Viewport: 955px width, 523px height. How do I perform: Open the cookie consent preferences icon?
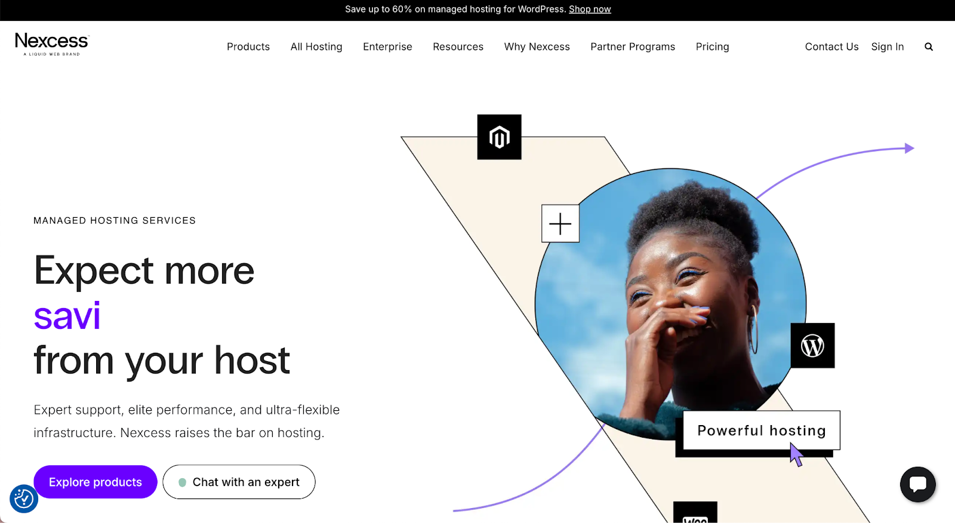coord(24,499)
